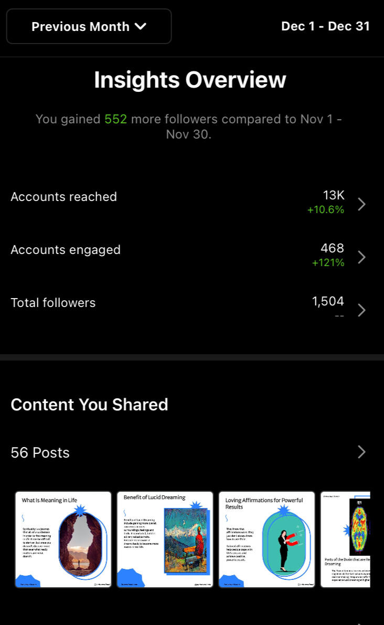Open the Benefit of Lucid Dreaming post
Image resolution: width=384 pixels, height=625 pixels.
(x=165, y=539)
